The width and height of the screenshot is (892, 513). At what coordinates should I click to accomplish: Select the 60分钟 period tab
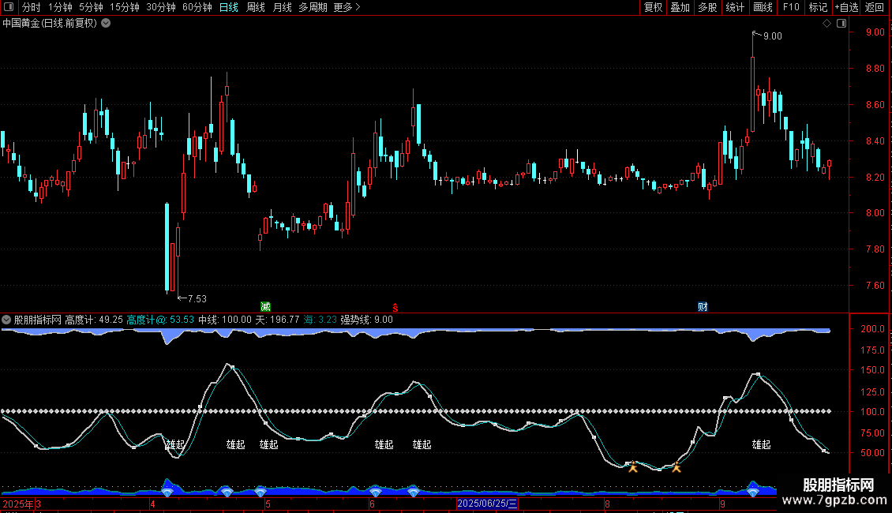pos(197,7)
